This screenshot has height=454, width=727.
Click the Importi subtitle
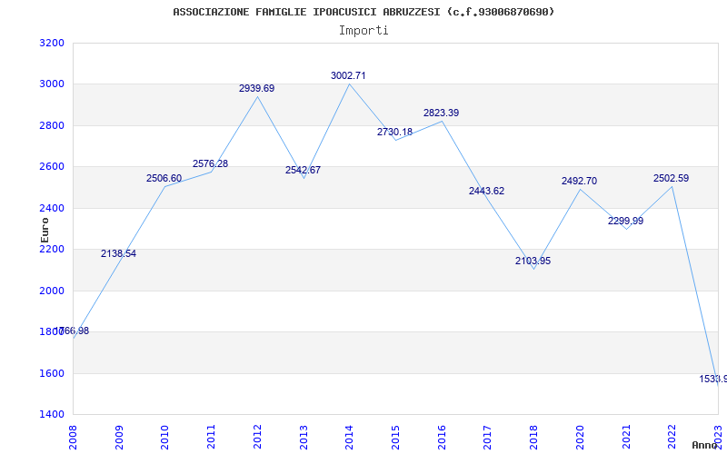pos(363,31)
